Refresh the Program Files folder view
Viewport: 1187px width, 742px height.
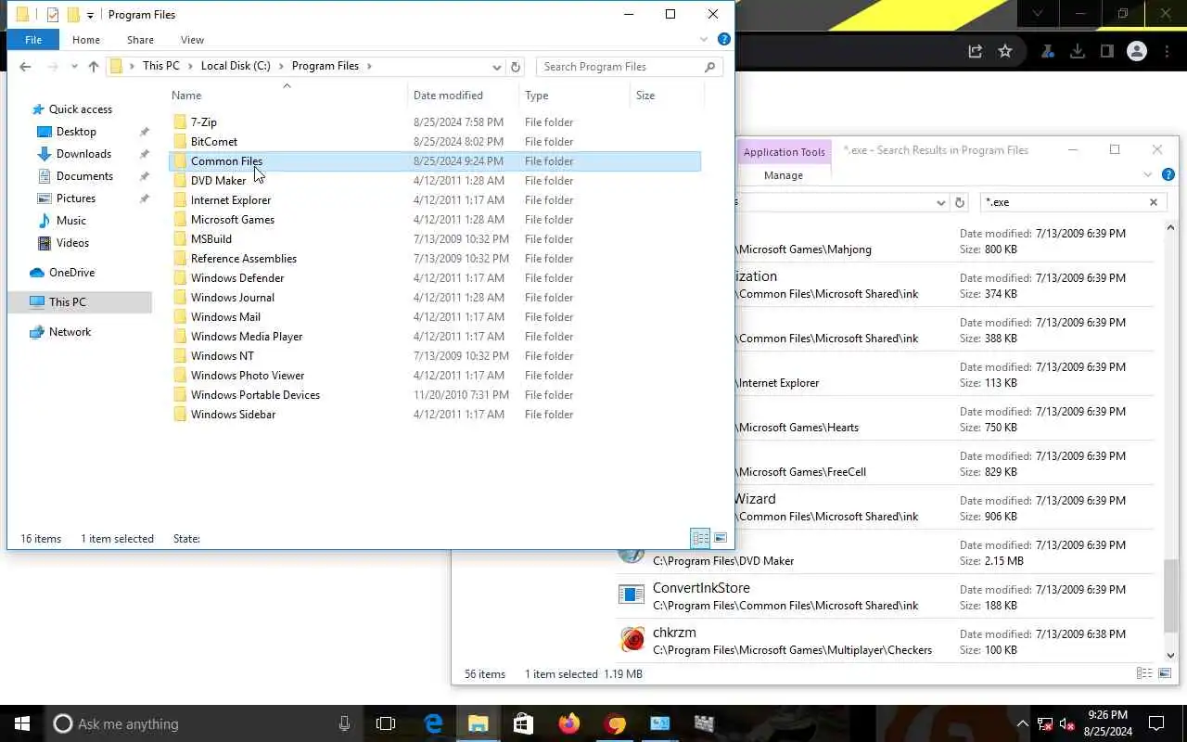tap(517, 67)
